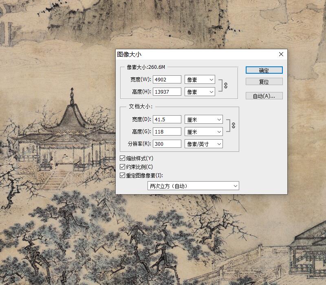
Task: Open the pixel width unit dropdown
Action: tap(200, 79)
